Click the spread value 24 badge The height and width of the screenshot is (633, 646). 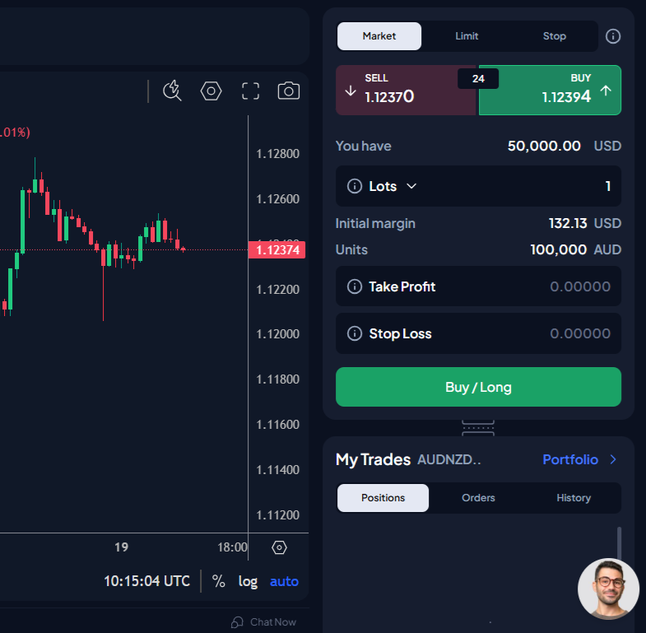coord(478,78)
